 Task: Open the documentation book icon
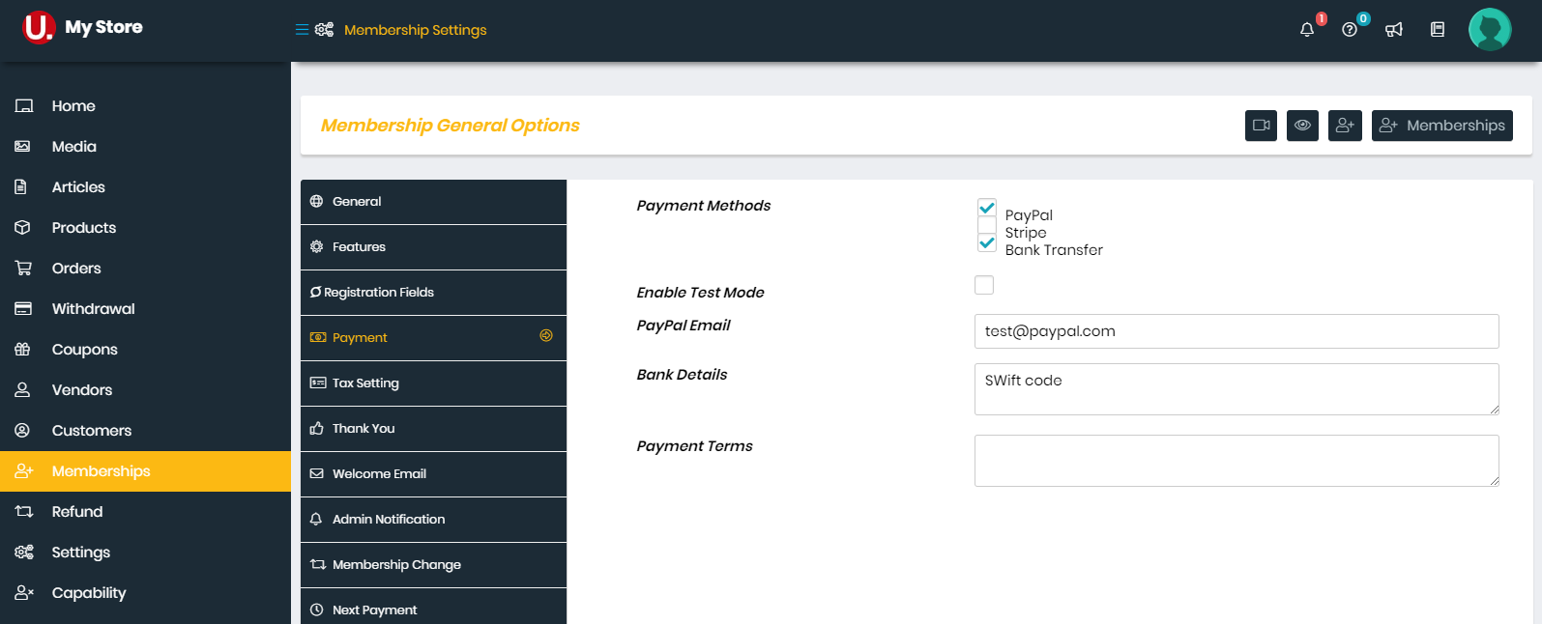point(1438,29)
